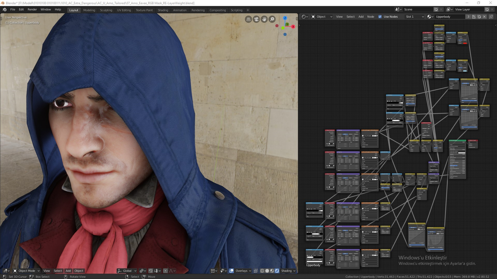
Task: Toggle viewport overlays on or off
Action: (232, 271)
